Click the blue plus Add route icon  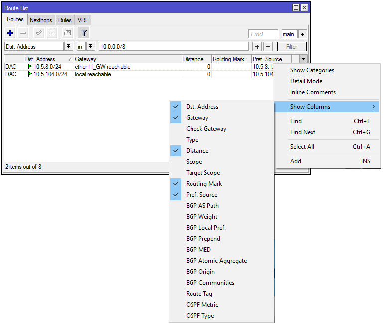[10, 33]
